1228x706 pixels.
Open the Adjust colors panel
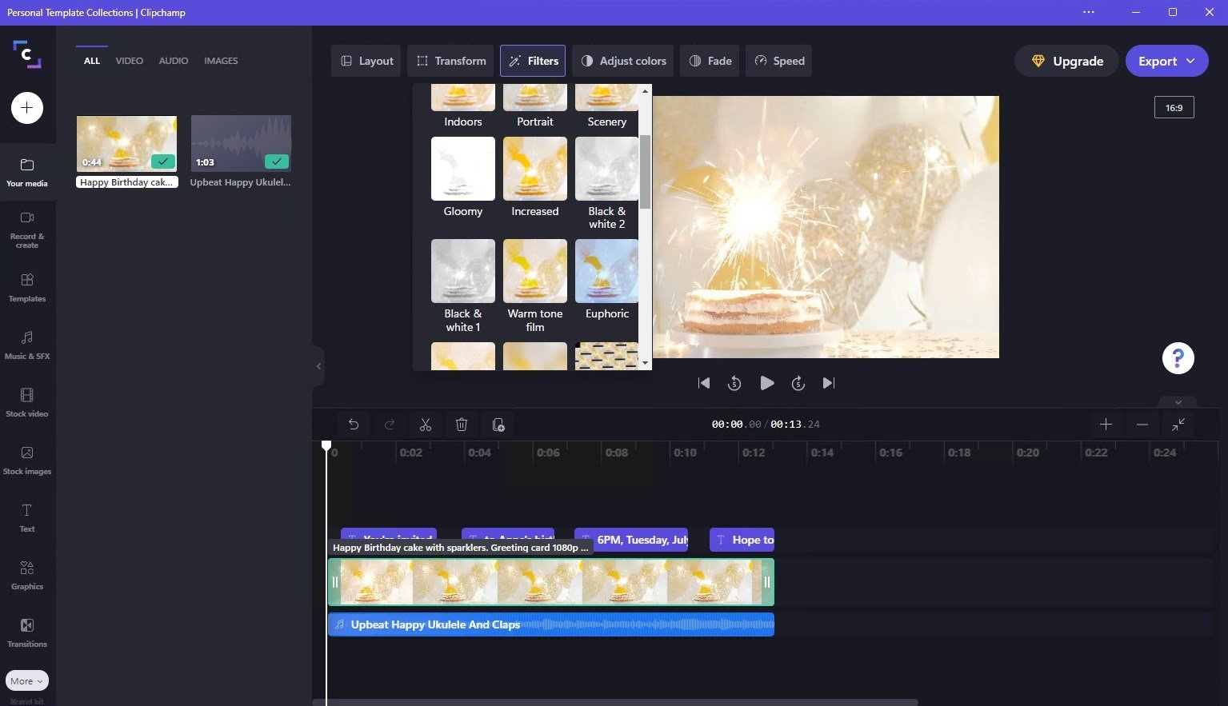click(x=623, y=61)
